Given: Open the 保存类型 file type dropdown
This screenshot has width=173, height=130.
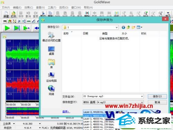Looking at the screenshot, I should tap(142, 102).
